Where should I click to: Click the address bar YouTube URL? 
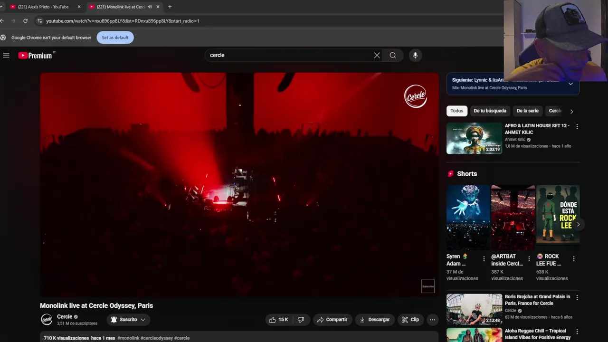(x=123, y=21)
